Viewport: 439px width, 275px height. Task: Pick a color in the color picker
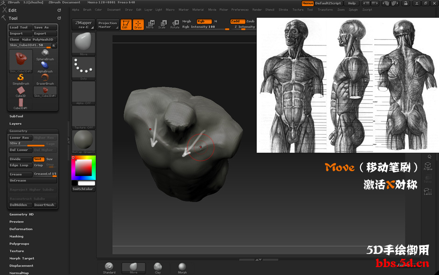pyautogui.click(x=84, y=167)
